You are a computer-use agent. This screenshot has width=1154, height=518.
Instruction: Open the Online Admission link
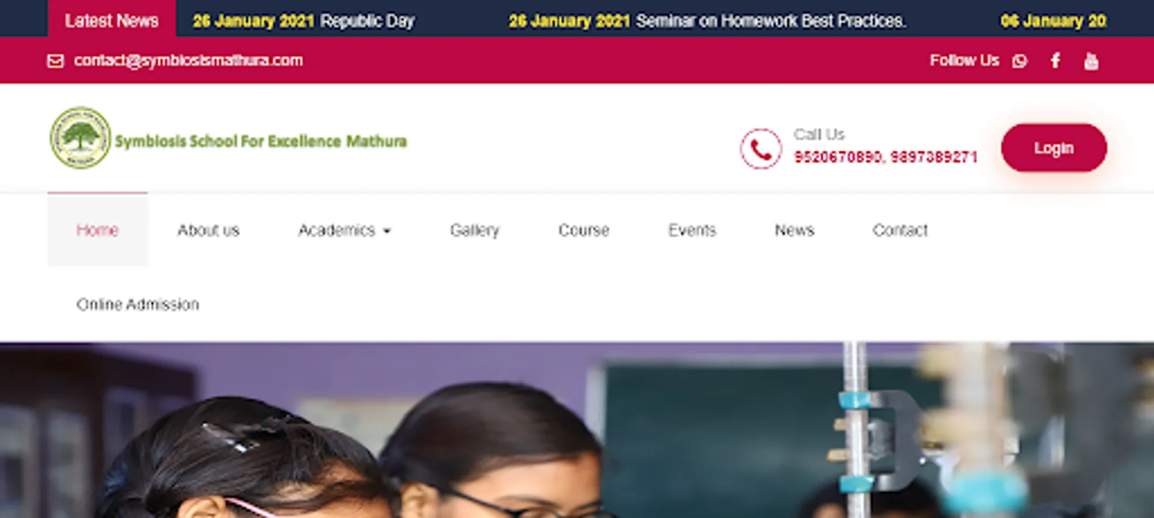coord(138,304)
